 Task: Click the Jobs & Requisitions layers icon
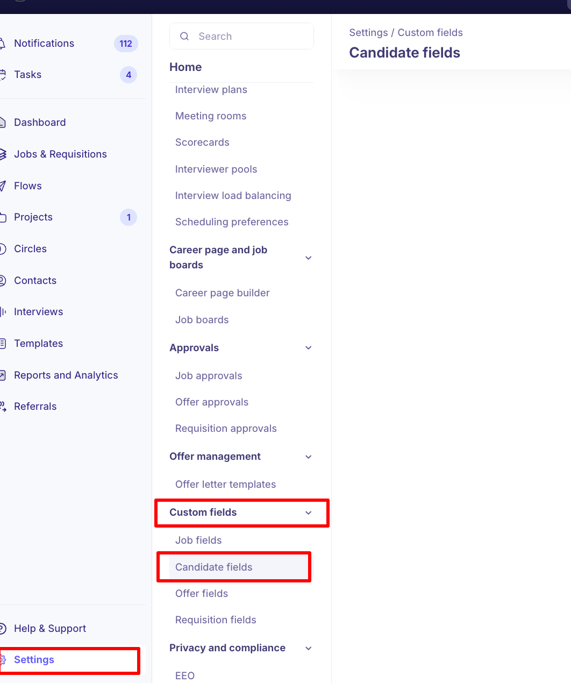[x=3, y=154]
